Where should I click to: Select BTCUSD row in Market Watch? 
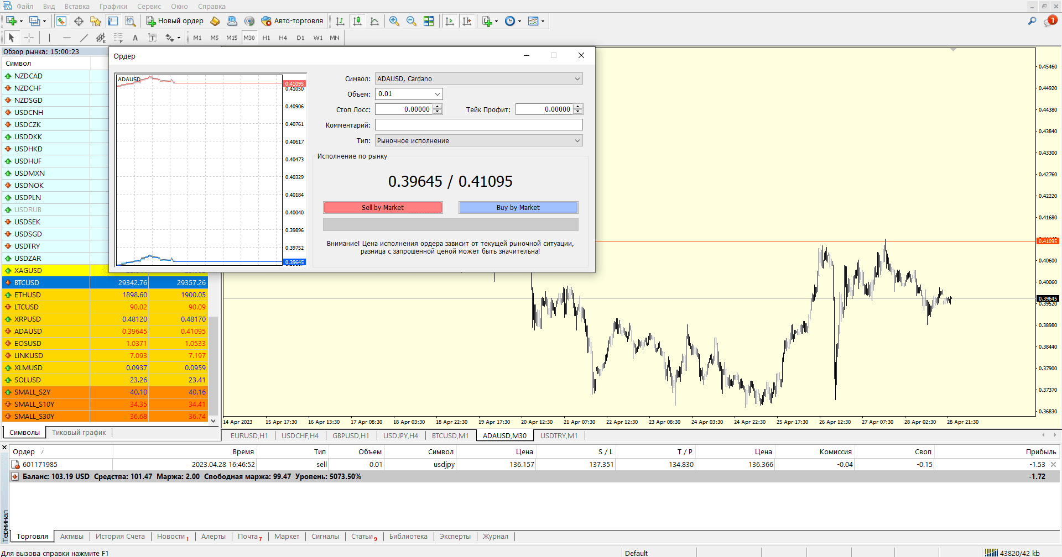[x=105, y=282]
